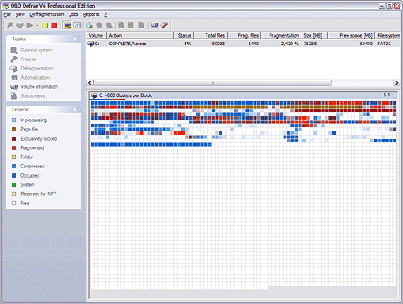
Task: Open the Defragmentation menu
Action: pyautogui.click(x=47, y=14)
